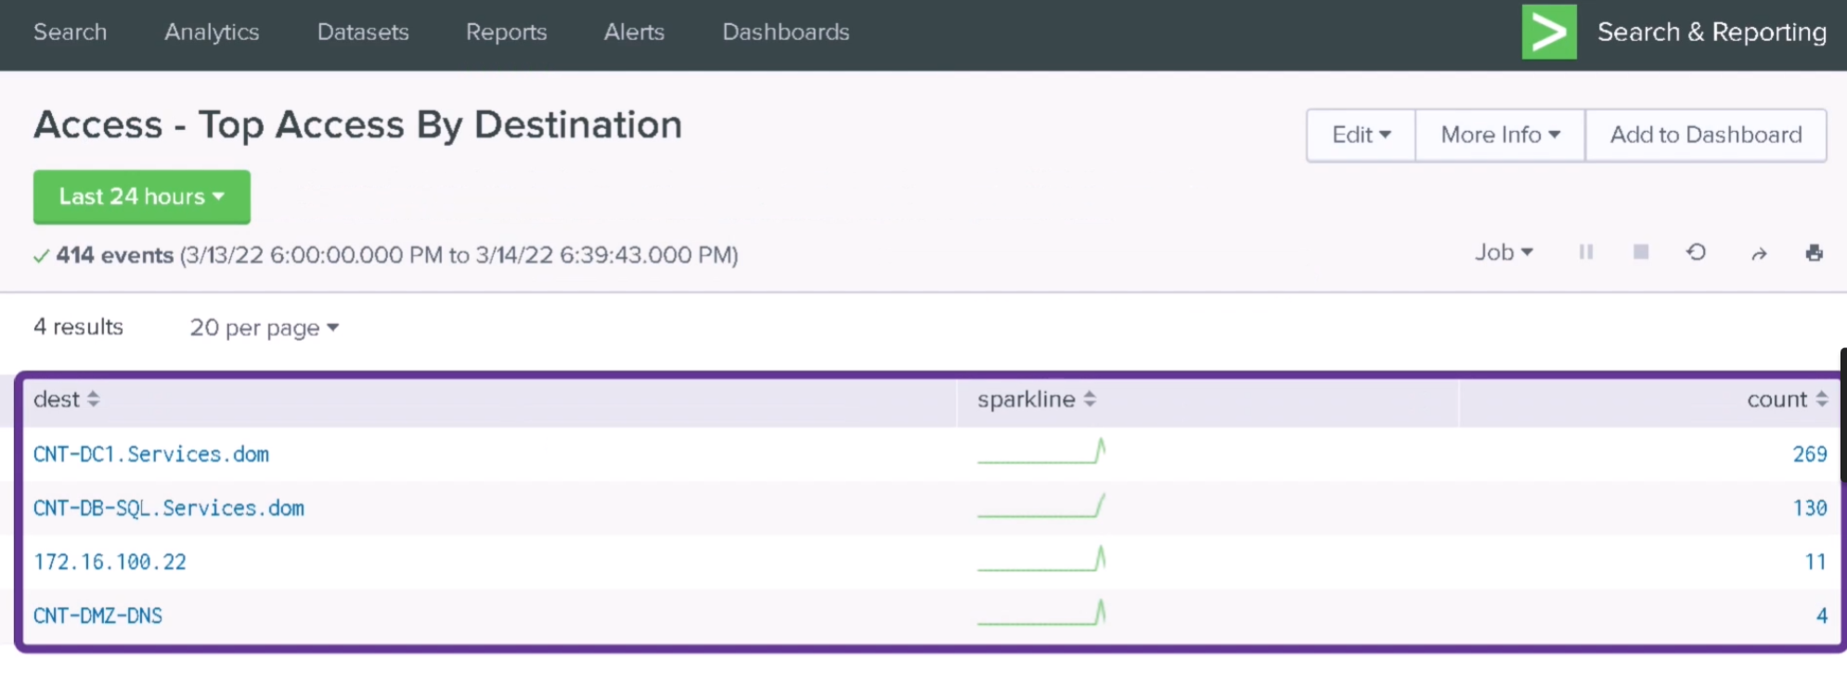Viewport: 1847px width, 674px height.
Task: Go to the Analytics menu
Action: [212, 32]
